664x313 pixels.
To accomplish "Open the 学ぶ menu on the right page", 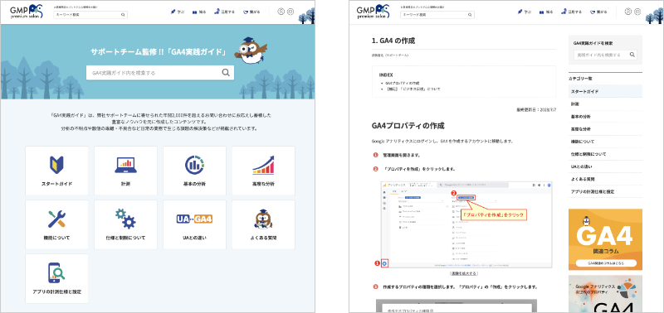I will click(524, 12).
